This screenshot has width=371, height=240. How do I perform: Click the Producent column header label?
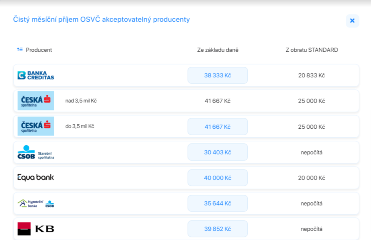pyautogui.click(x=39, y=50)
